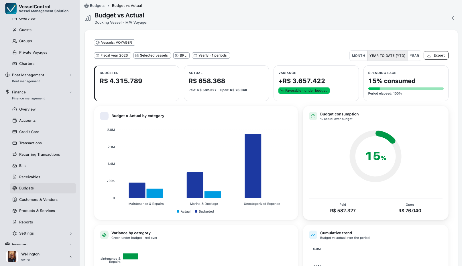Click the Recurring Transactions repeat icon

coord(15,154)
